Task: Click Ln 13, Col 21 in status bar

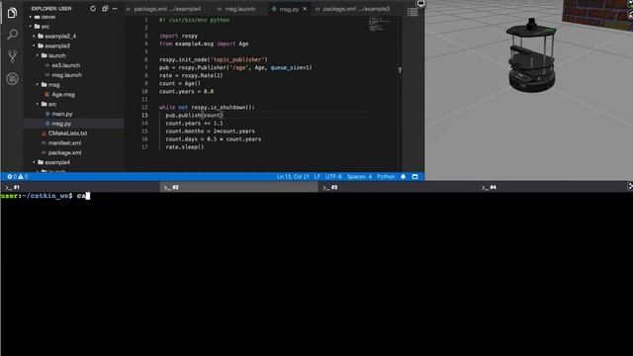Action: 293,177
